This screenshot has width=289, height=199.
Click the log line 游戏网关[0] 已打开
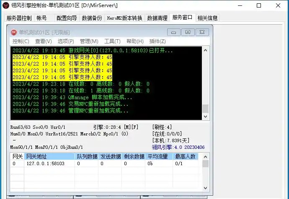(93, 51)
